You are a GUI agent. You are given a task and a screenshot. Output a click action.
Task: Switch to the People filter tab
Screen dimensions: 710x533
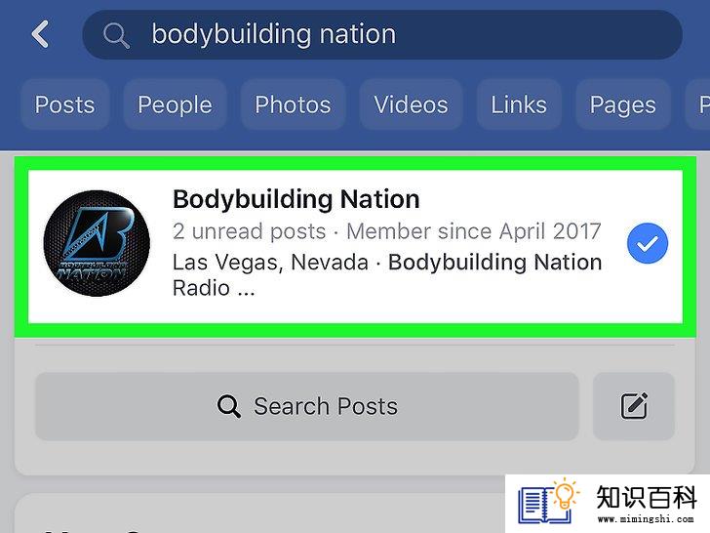point(175,104)
